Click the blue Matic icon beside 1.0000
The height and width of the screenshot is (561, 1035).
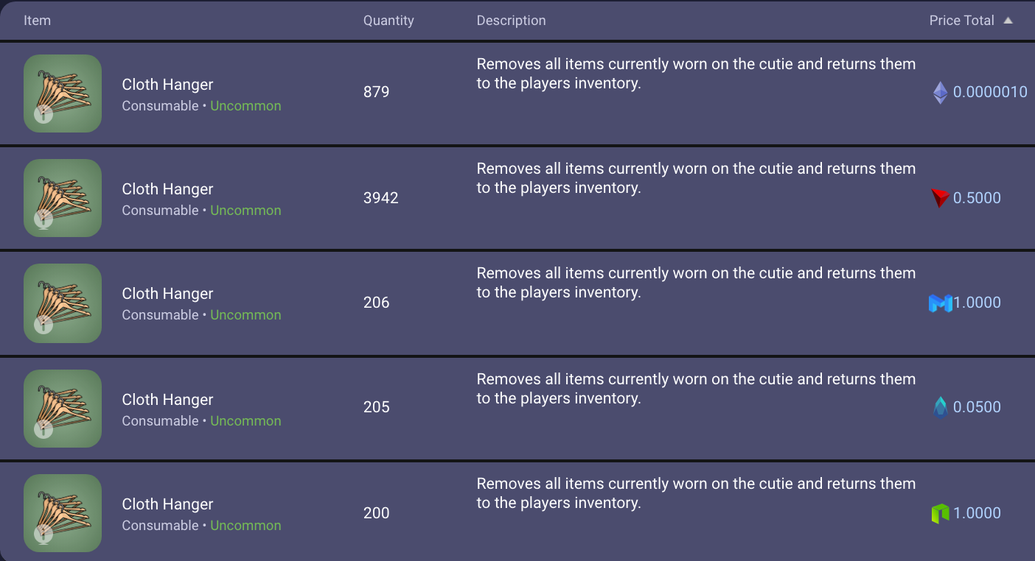pyautogui.click(x=941, y=303)
